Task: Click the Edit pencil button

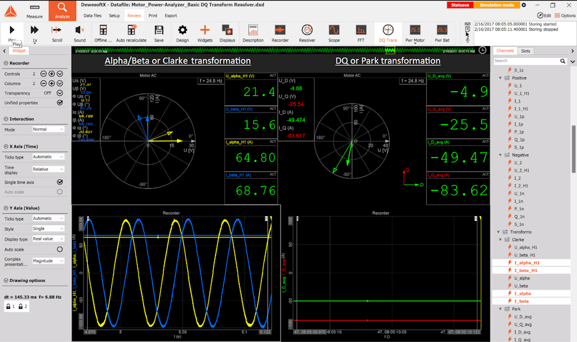Action: [544, 15]
